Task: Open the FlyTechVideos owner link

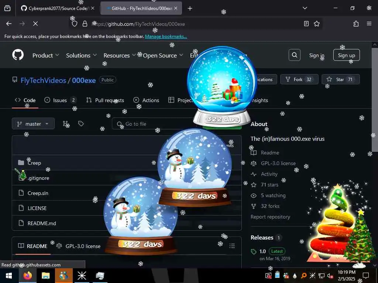Action: [44, 80]
